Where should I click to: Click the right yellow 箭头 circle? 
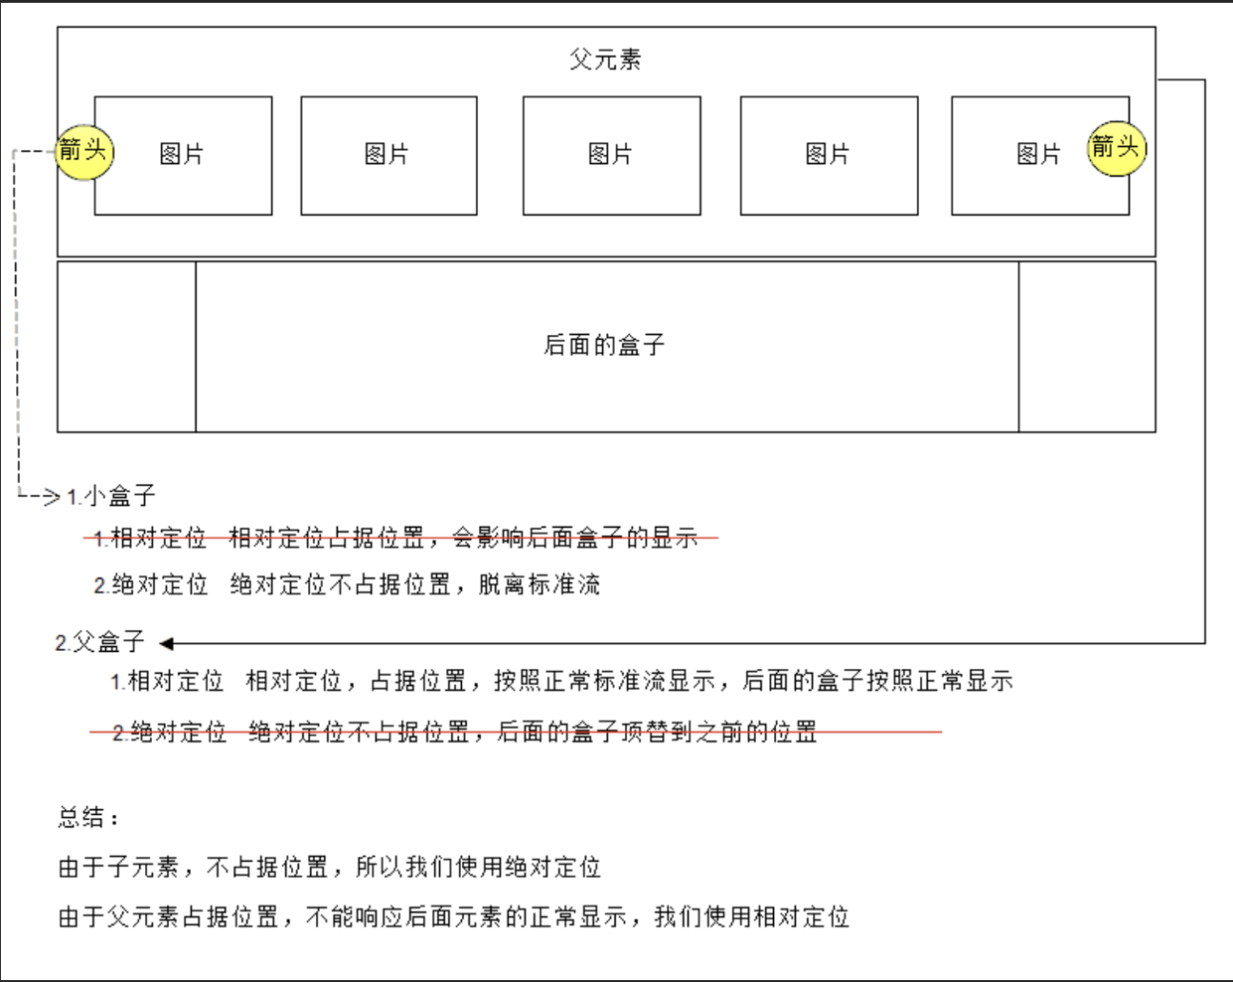pyautogui.click(x=1116, y=148)
